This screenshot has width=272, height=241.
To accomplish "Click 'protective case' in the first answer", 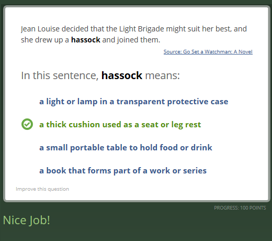I will pos(198,102).
